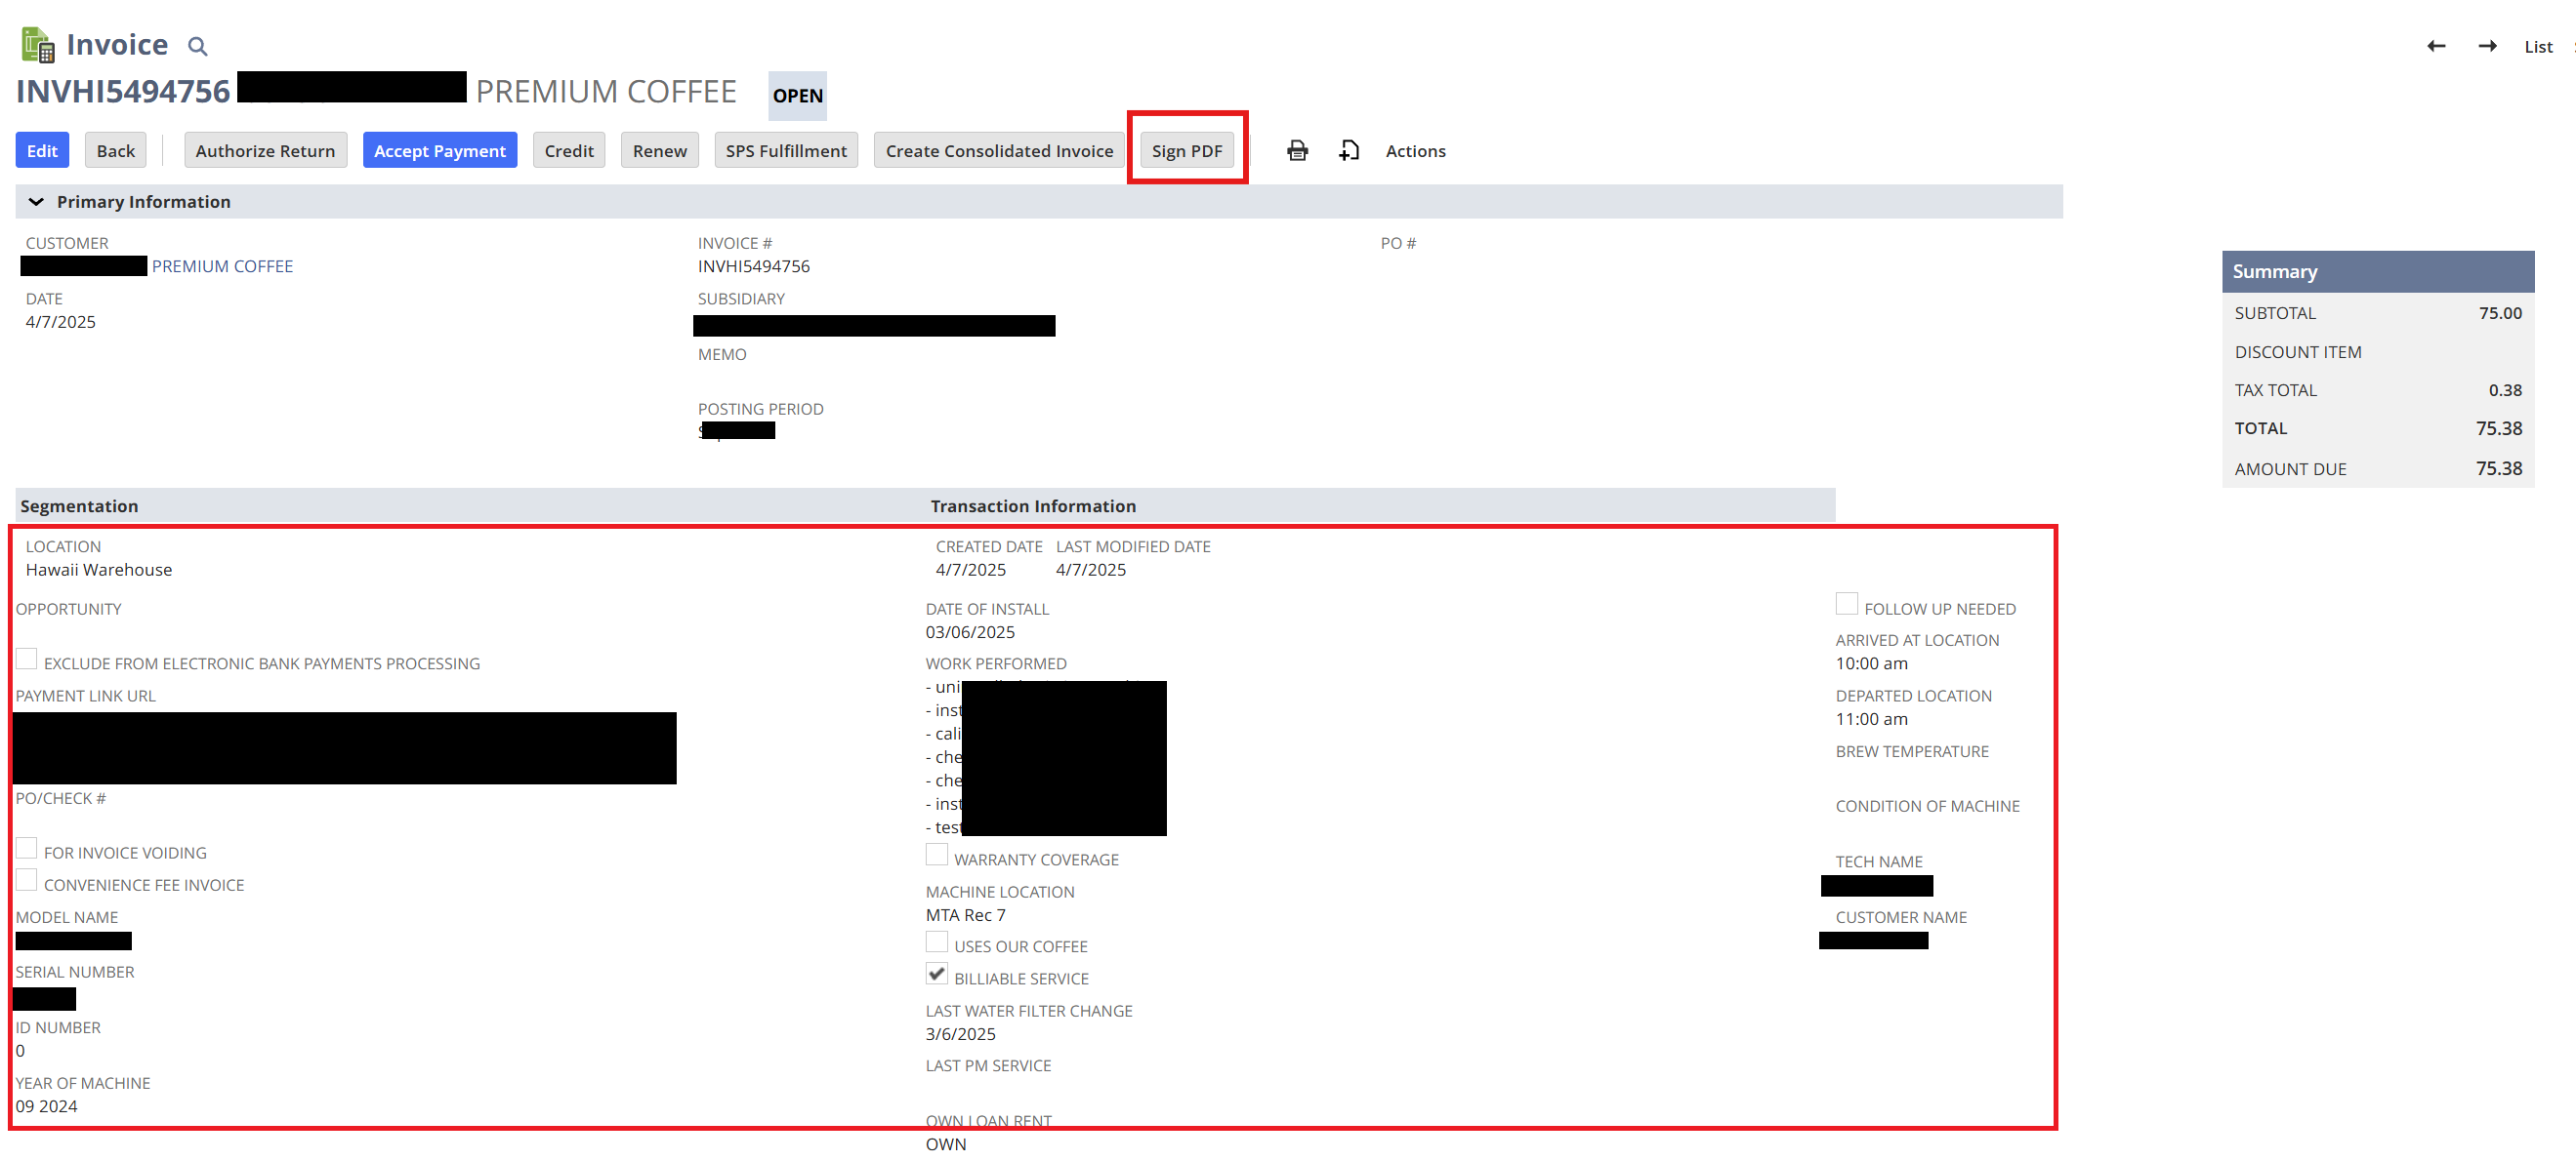Image resolution: width=2576 pixels, height=1161 pixels.
Task: Open the List view link
Action: point(2538,47)
